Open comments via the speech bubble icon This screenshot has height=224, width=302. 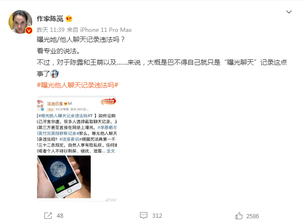click(143, 215)
